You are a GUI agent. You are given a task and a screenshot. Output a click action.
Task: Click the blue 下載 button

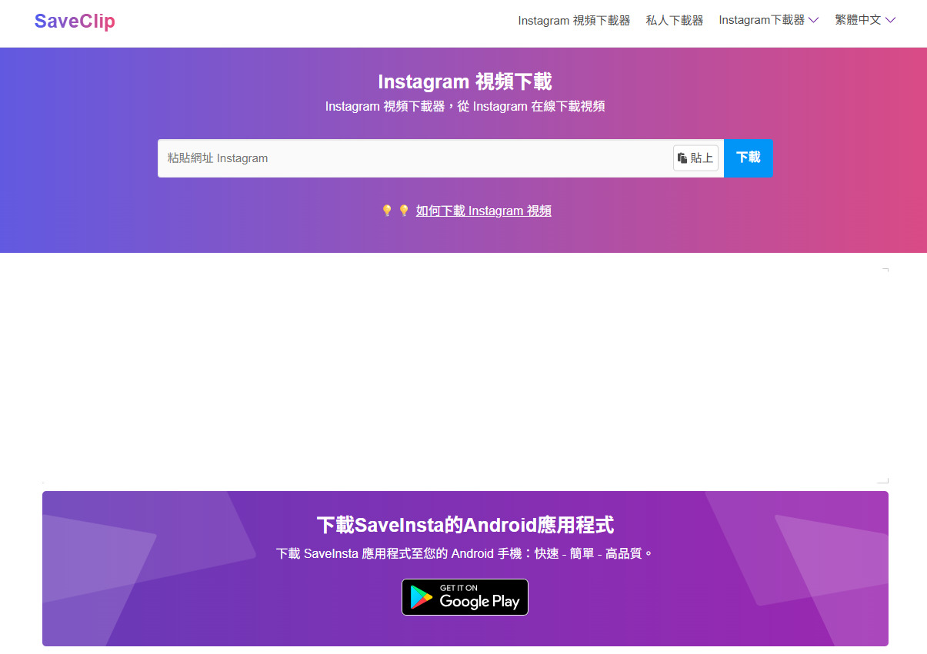pyautogui.click(x=749, y=158)
